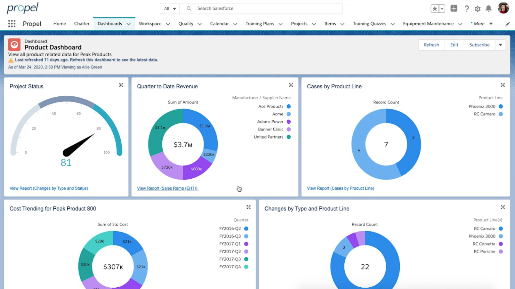Open the Training Quizzes tab
The height and width of the screenshot is (289, 515).
pyautogui.click(x=370, y=23)
